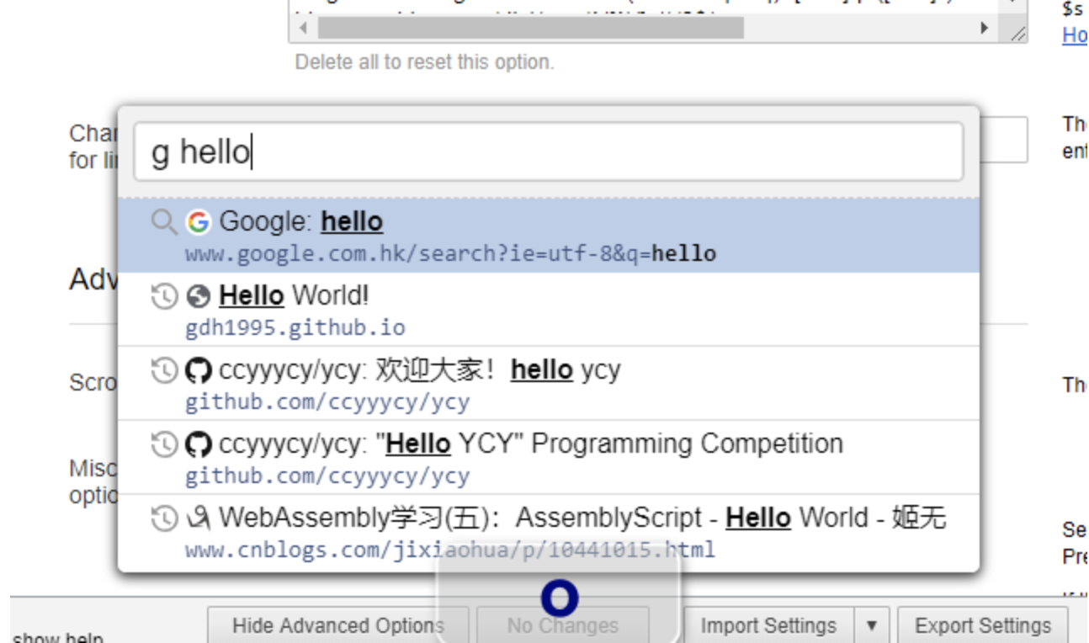Open the WebAssembly学习(五) AssemblyScript suggestion title

tap(583, 518)
